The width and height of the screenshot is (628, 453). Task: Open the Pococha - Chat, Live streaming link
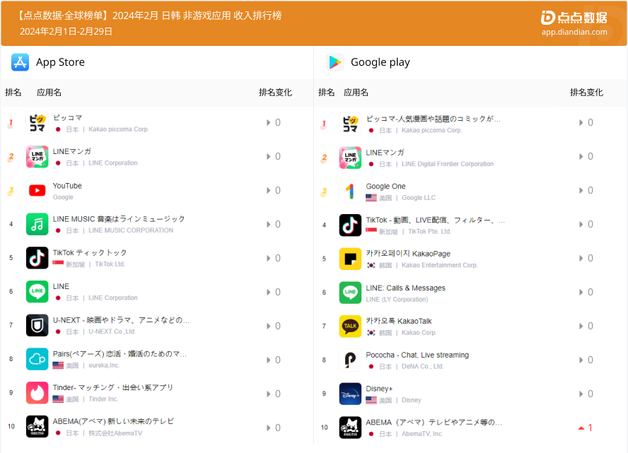coord(417,355)
